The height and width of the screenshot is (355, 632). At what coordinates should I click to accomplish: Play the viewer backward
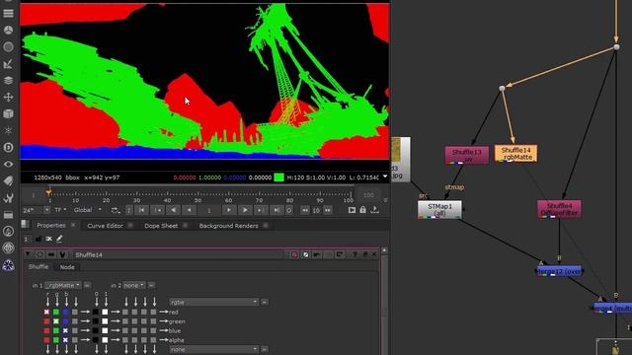tap(174, 210)
